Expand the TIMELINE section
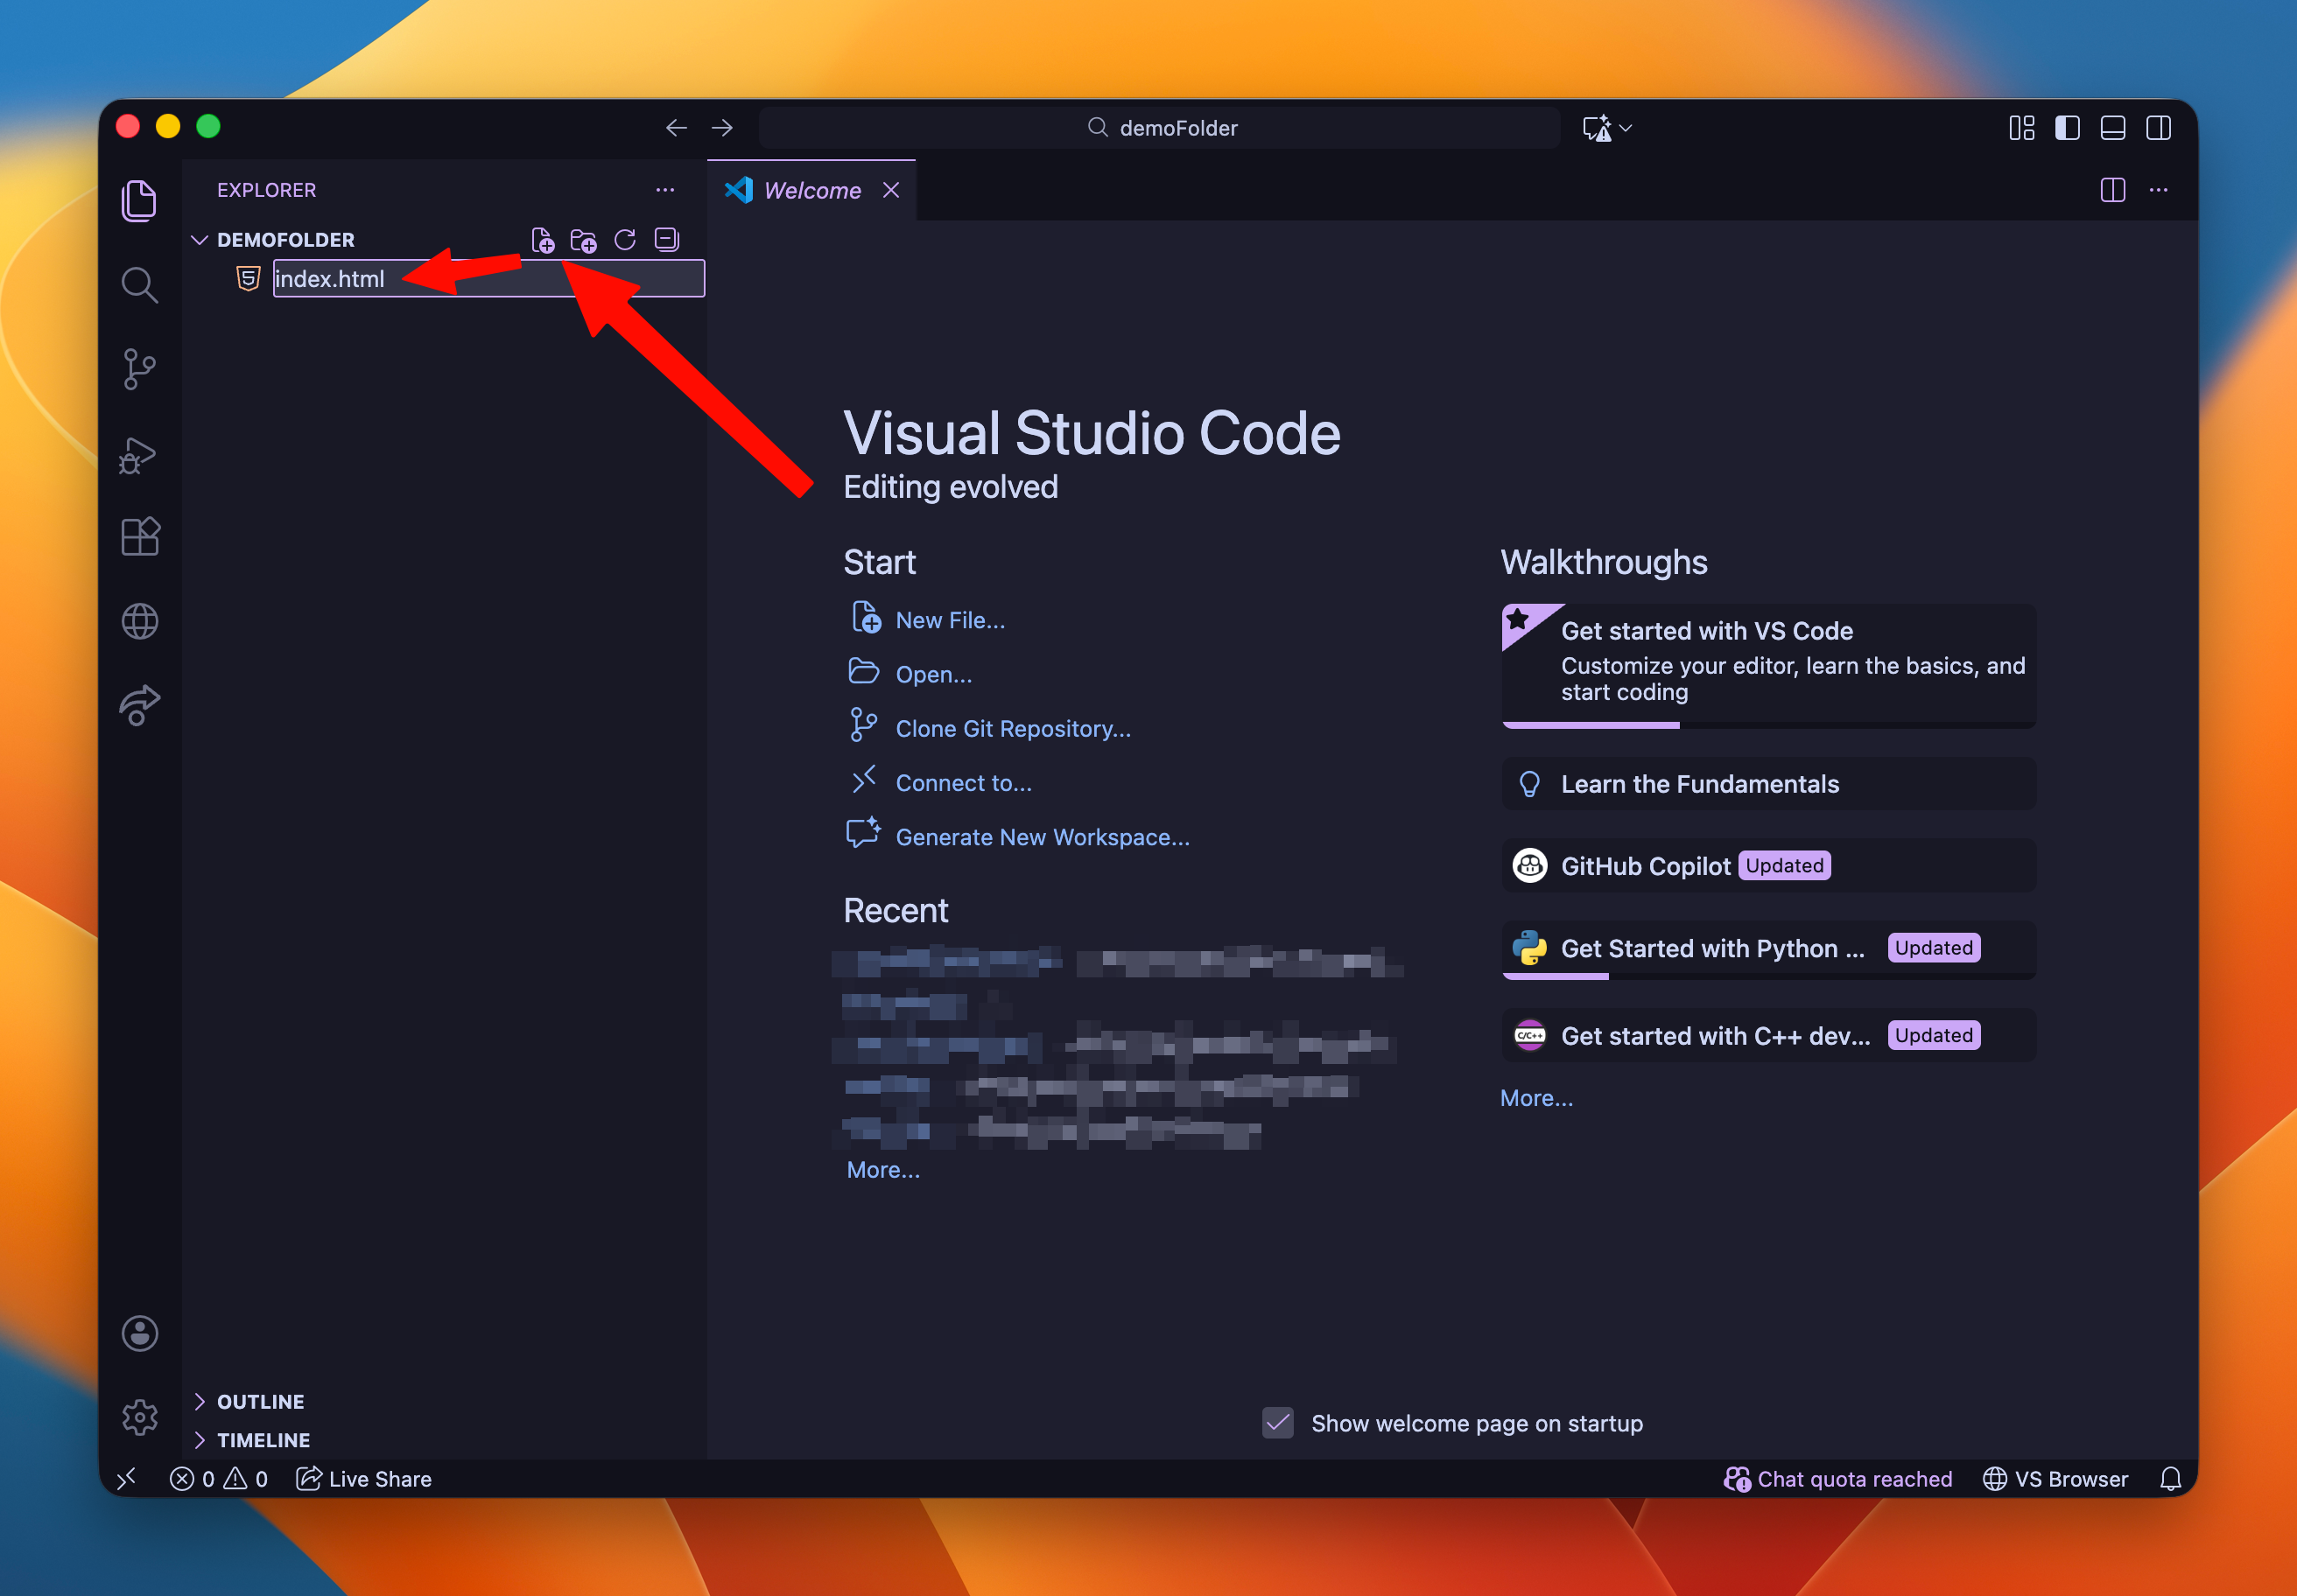This screenshot has width=2297, height=1596. (x=263, y=1439)
